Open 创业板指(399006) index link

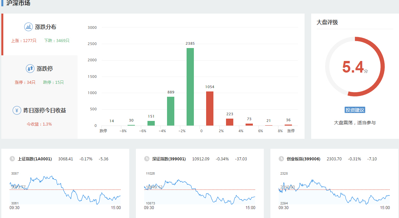pyautogui.click(x=304, y=159)
